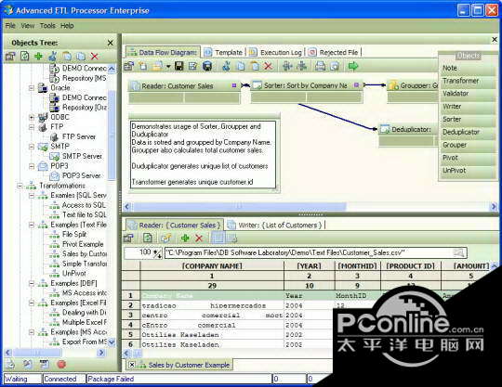
Task: Click the highlighted grid view toggle in Reader toolbar
Action: (x=218, y=239)
